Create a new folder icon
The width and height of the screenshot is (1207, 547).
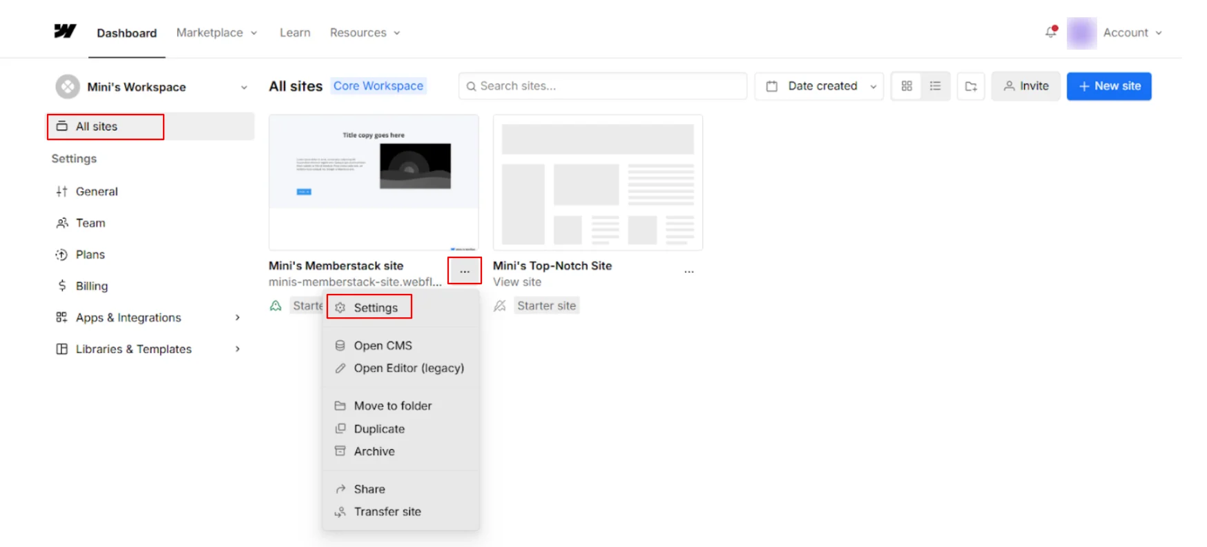(x=971, y=86)
